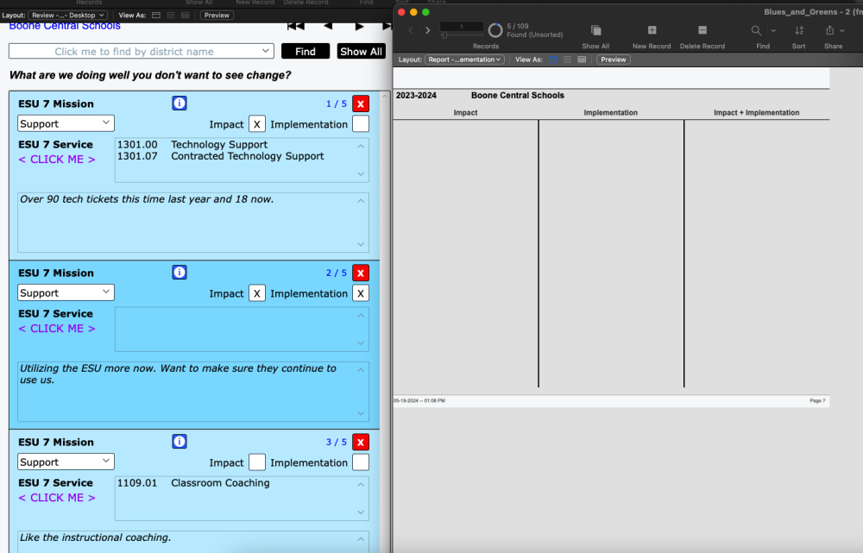Screen dimensions: 863x553
Task: Click the Find magnifying glass icon
Action: 756,30
